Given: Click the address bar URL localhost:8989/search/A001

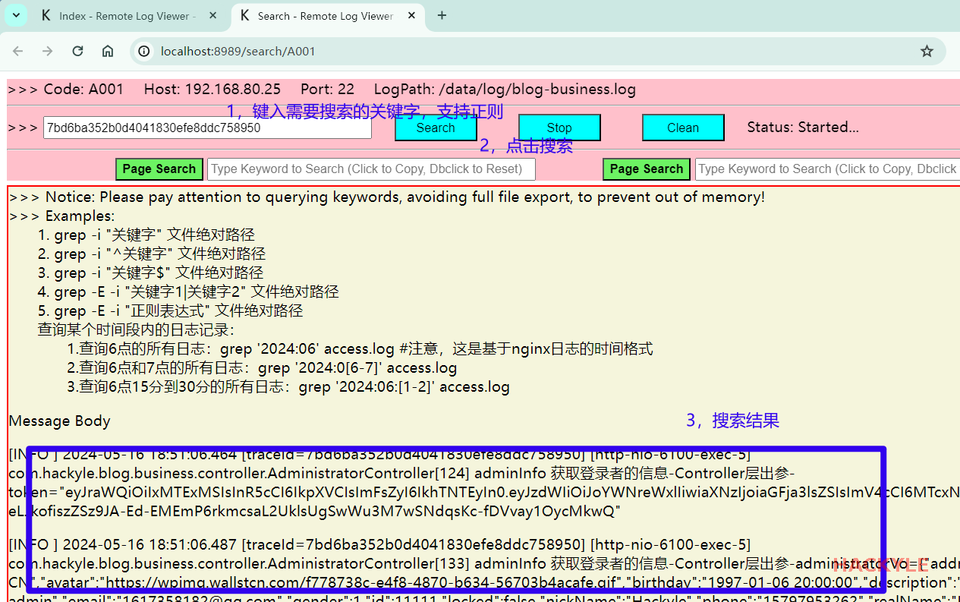Looking at the screenshot, I should pos(238,51).
